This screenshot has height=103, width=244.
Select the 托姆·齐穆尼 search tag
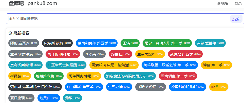(151, 87)
